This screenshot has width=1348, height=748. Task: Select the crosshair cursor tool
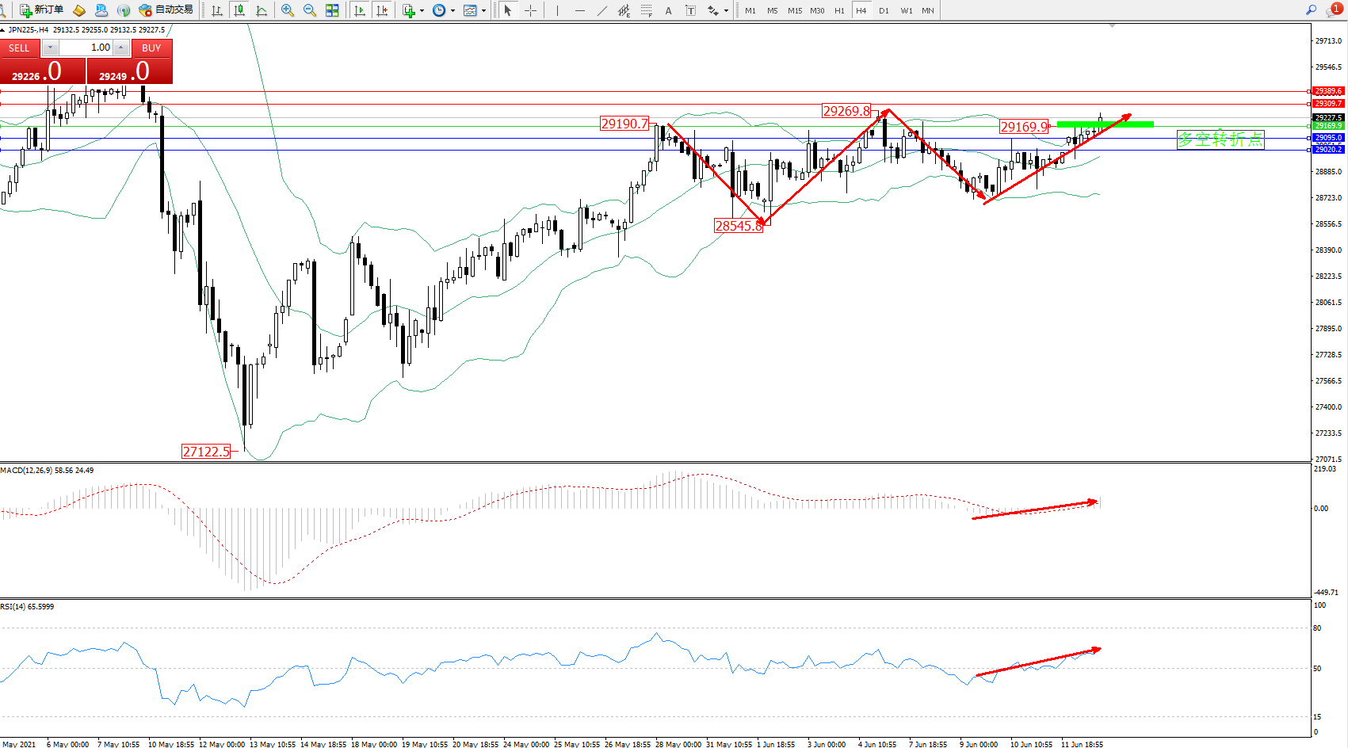tap(530, 10)
